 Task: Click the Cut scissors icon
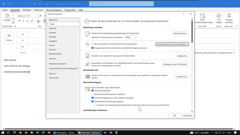[x=13, y=15]
